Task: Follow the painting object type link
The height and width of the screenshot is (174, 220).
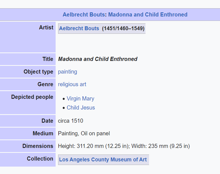Action: (67, 72)
